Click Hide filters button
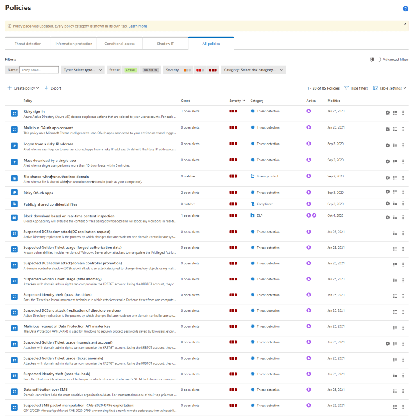This screenshot has height=420, width=415. tap(356, 88)
